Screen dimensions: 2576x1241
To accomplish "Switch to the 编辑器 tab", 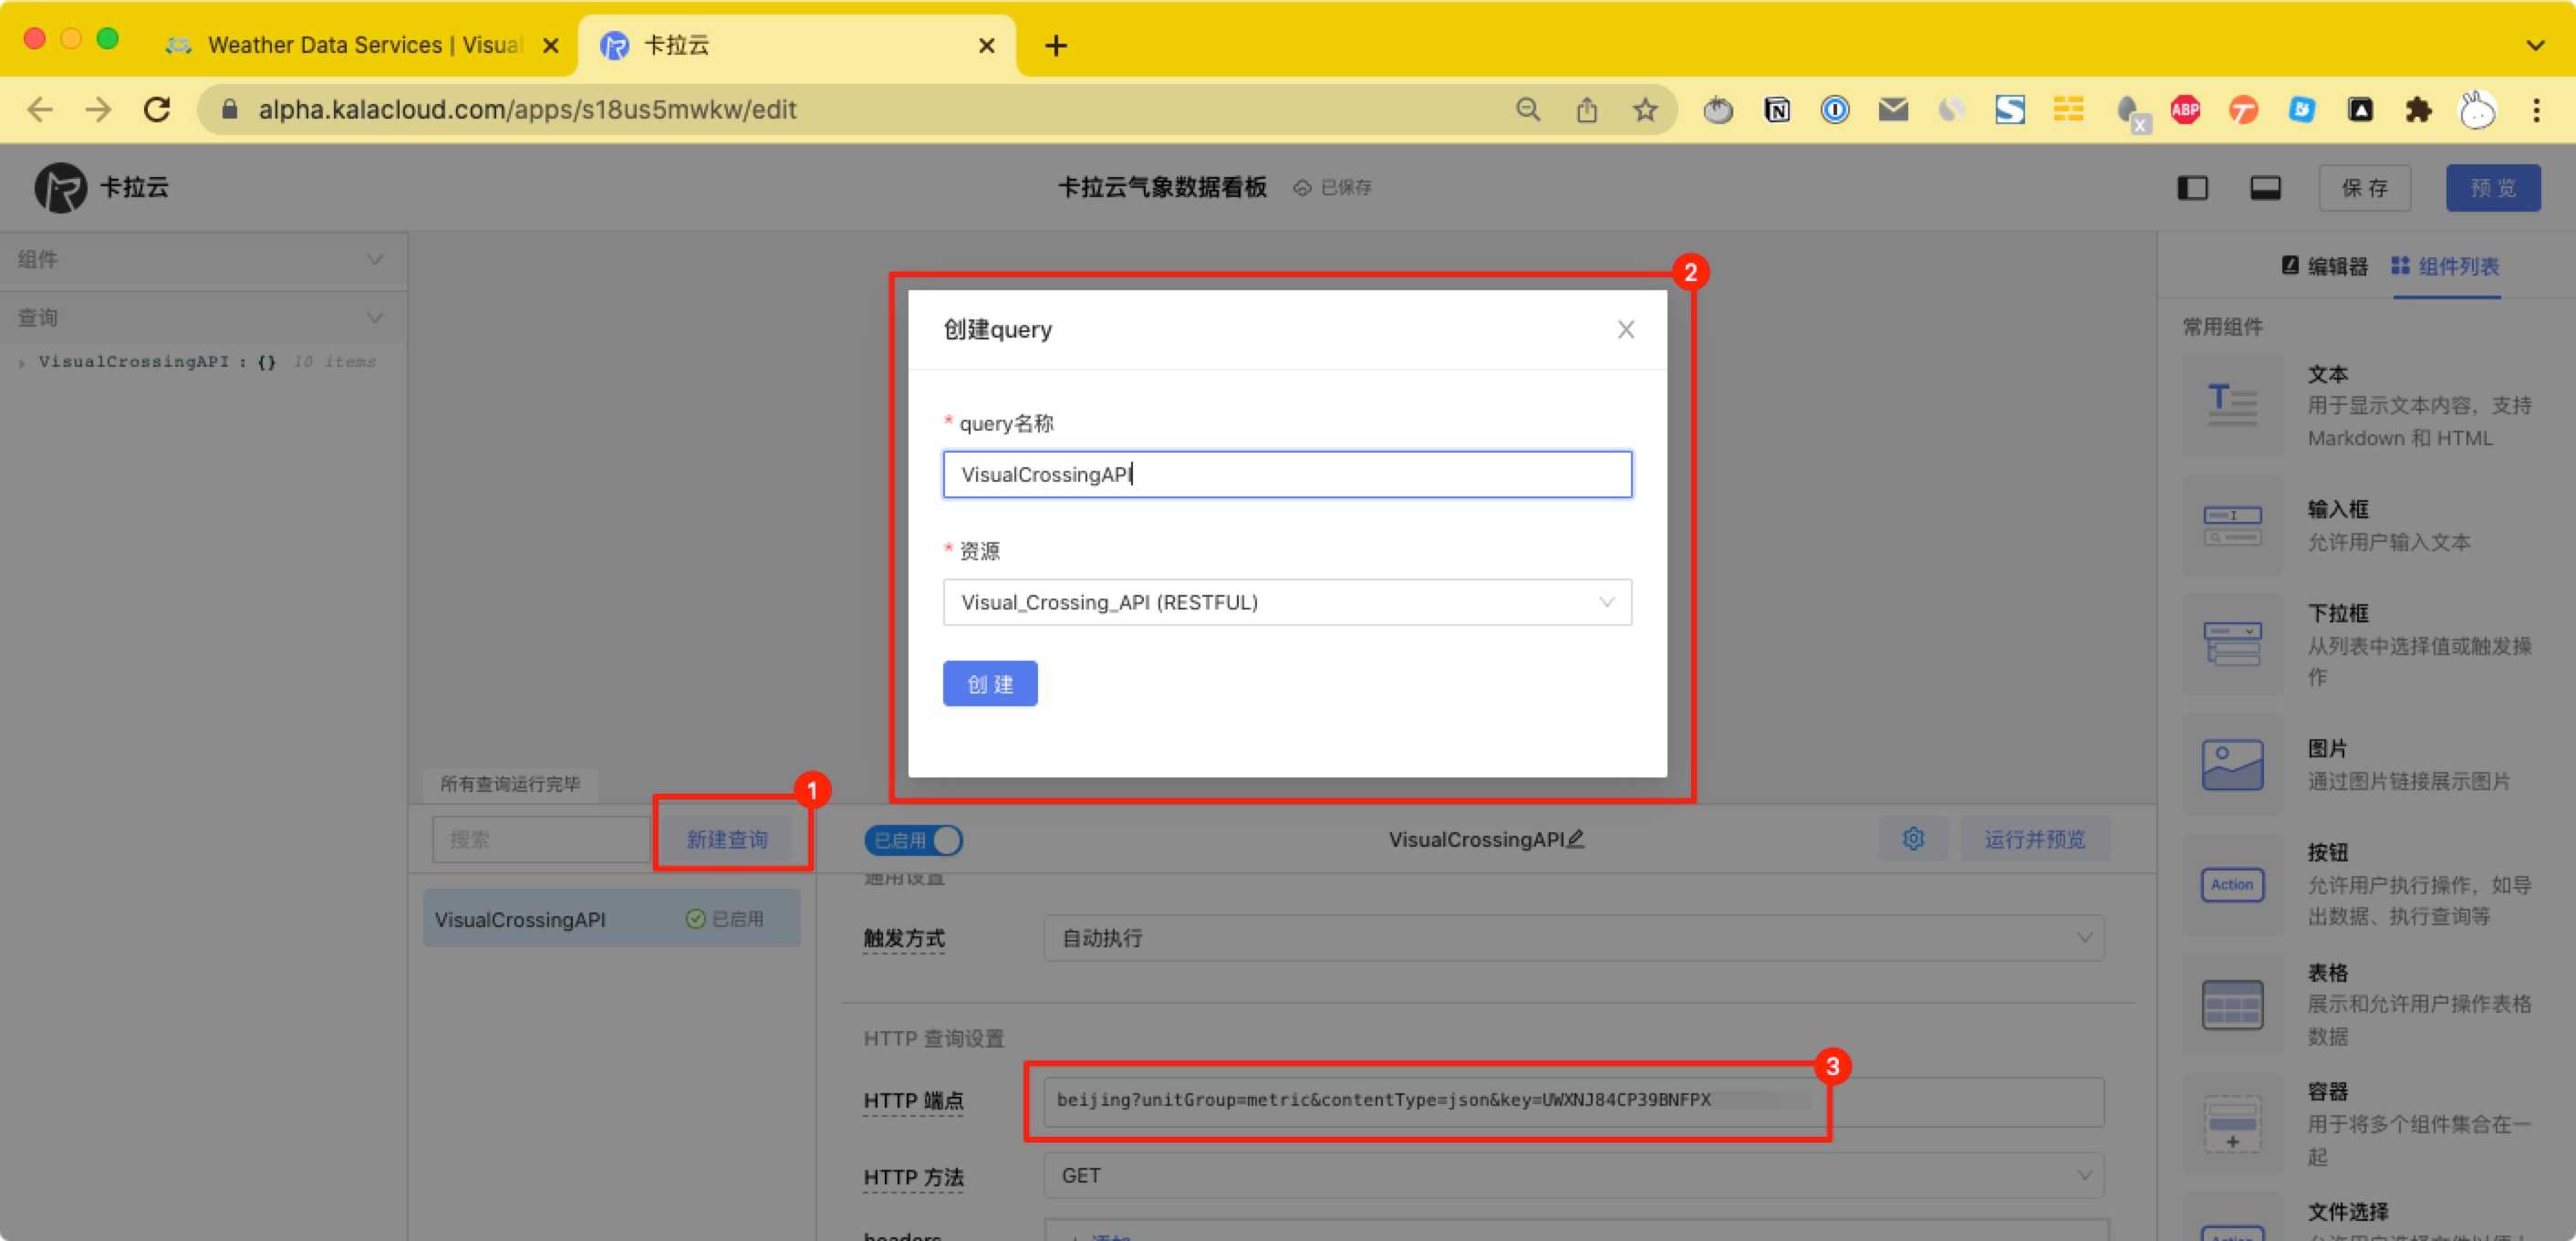I will (x=2327, y=266).
